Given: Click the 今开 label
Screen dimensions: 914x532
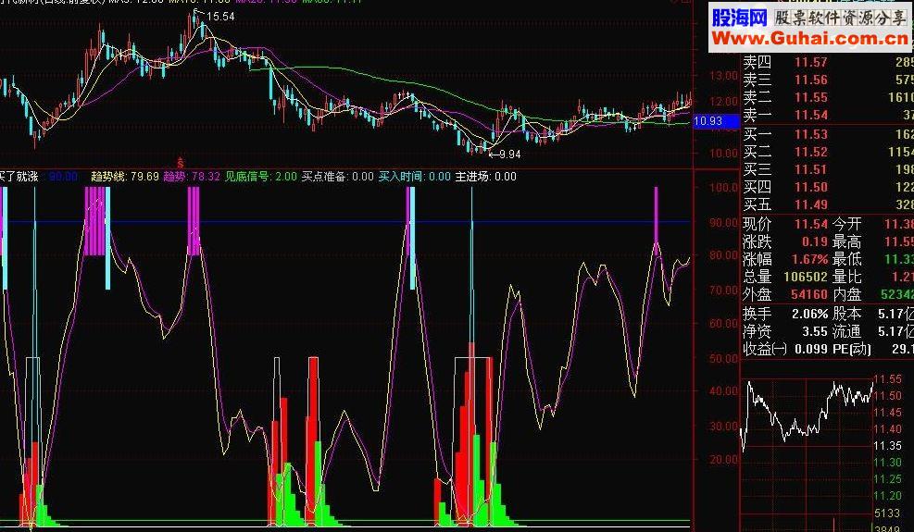Looking at the screenshot, I should coord(847,224).
